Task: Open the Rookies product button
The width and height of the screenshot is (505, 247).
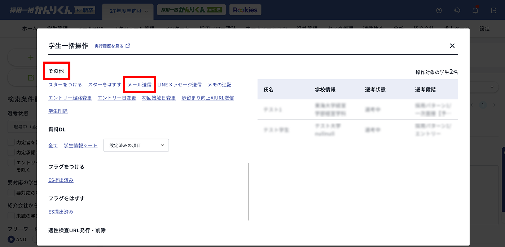Action: coord(245,10)
